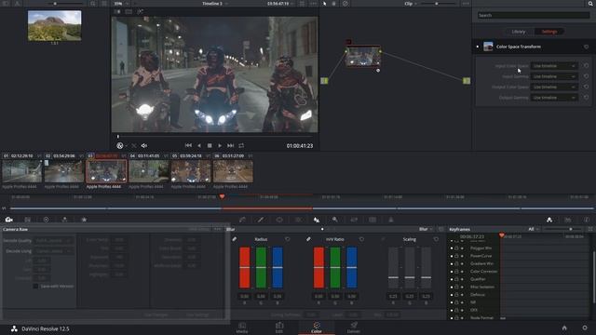Play the clip forward in viewer
This screenshot has width=596, height=335.
click(220, 145)
